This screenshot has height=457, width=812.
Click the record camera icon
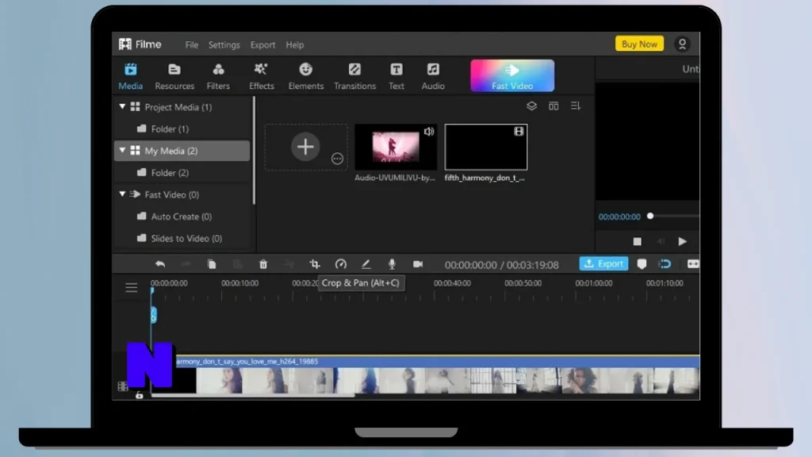coord(418,264)
